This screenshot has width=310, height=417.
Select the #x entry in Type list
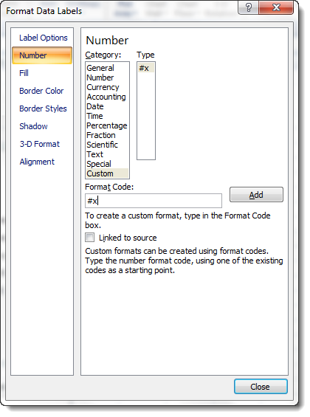tap(146, 68)
